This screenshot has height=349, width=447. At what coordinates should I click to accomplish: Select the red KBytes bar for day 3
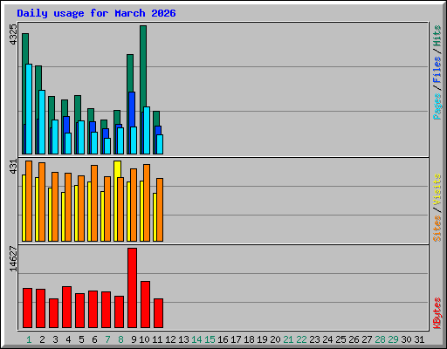[x=53, y=313]
